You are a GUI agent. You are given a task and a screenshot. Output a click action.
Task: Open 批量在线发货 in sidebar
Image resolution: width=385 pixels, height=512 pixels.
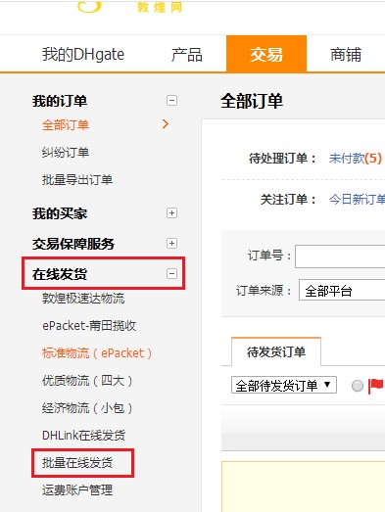pyautogui.click(x=77, y=463)
